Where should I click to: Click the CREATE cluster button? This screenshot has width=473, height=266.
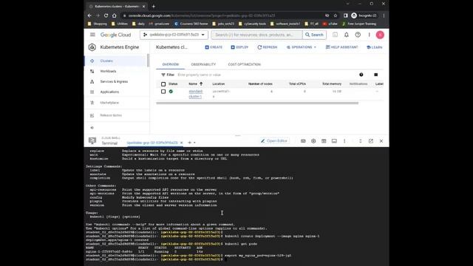(x=214, y=47)
